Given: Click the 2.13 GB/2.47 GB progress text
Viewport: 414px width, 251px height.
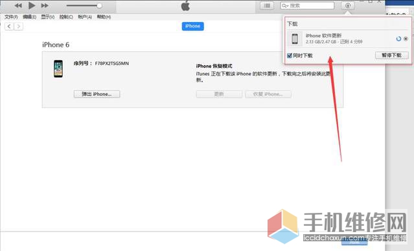Looking at the screenshot, I should click(x=321, y=41).
